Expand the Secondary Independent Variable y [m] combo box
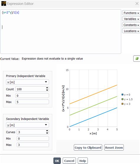This screenshot has height=164, width=140. [x=27, y=125]
